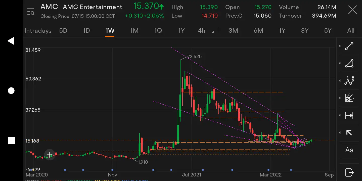Set chart range to 6M

coord(258,31)
